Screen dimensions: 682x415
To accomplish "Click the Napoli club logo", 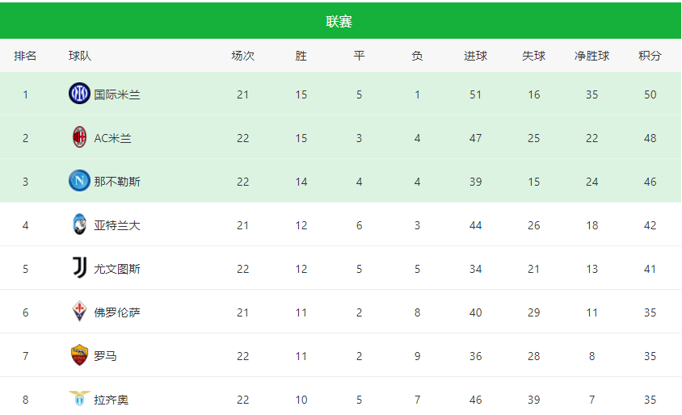I will tap(80, 181).
